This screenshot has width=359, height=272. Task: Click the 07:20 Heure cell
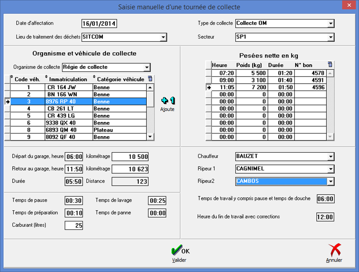coord(224,73)
